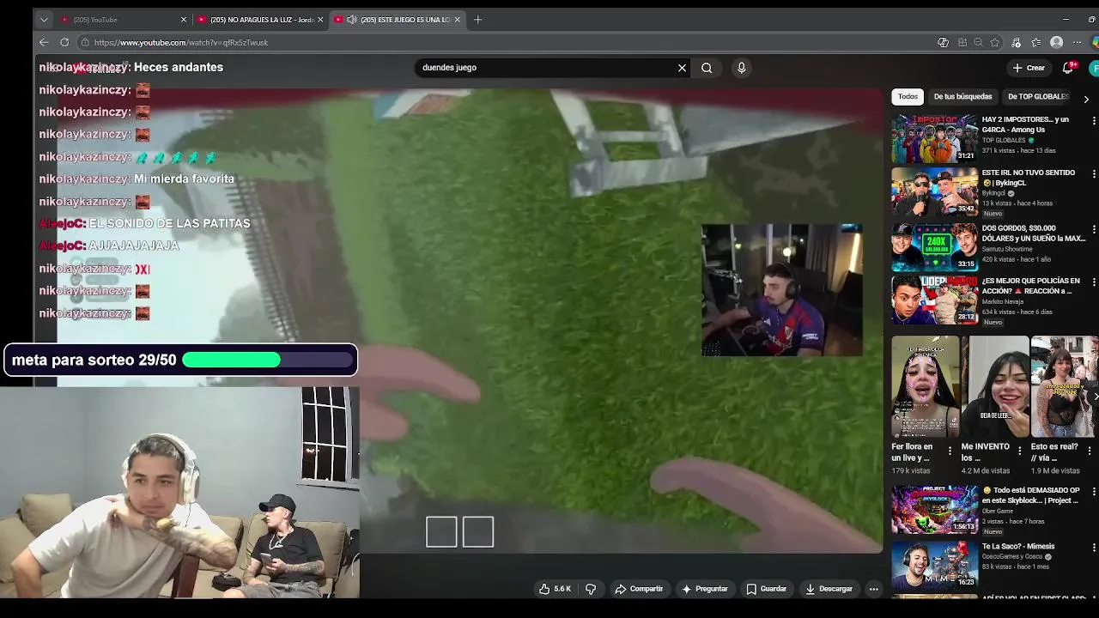This screenshot has width=1099, height=618.
Task: Click the 'Compartir' share button
Action: [x=639, y=589]
